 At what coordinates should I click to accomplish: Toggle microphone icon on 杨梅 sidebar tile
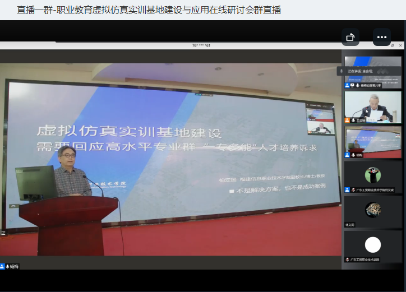[x=353, y=155]
